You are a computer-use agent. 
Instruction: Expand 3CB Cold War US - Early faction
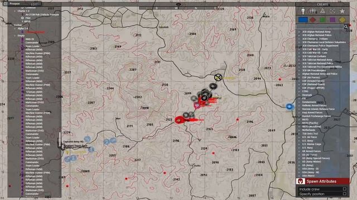tap(299, 49)
